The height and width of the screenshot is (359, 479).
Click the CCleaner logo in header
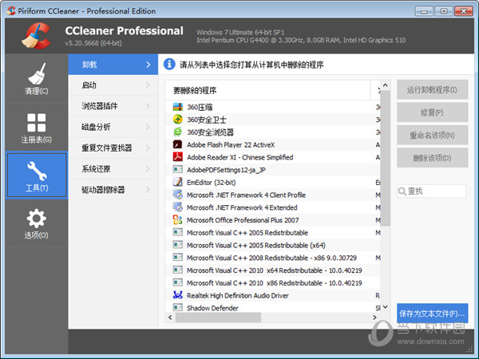pos(36,36)
